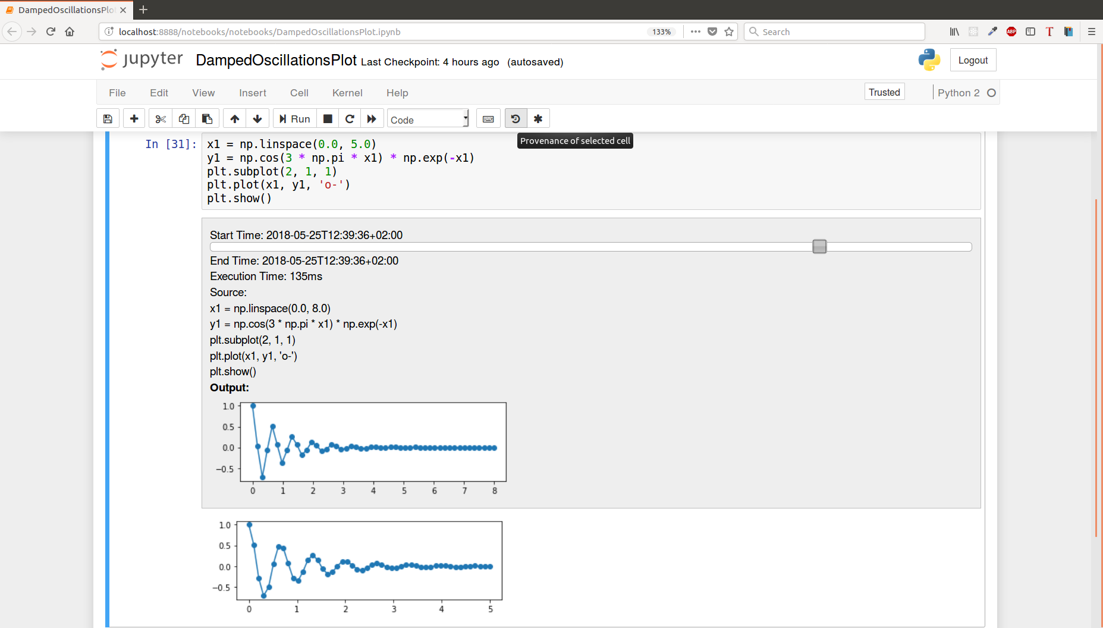Screen dimensions: 1103x628
Task: Click the Jupyter logo
Action: (x=142, y=59)
